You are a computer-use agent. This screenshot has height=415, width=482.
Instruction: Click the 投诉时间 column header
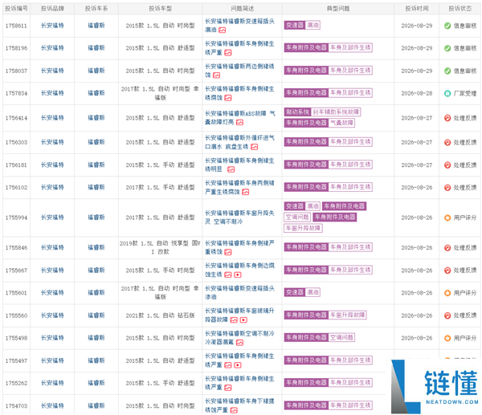(416, 9)
